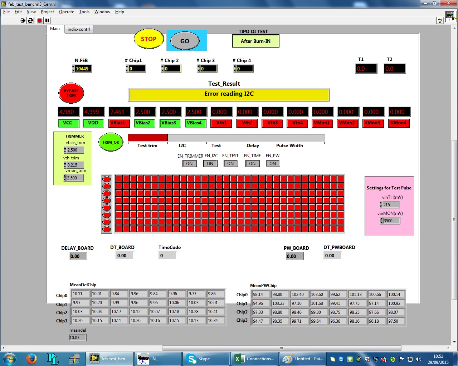Toggle the EN_TRIMMER ON switch
The image size is (458, 366).
(x=189, y=163)
